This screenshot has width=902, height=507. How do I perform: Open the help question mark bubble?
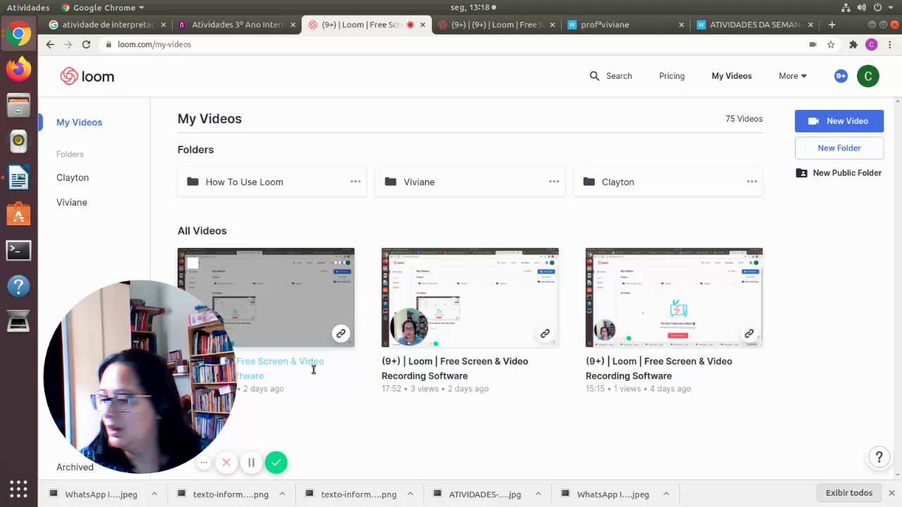tap(879, 458)
